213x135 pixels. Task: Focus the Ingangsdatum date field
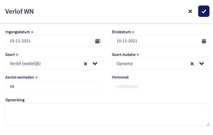tap(48, 41)
